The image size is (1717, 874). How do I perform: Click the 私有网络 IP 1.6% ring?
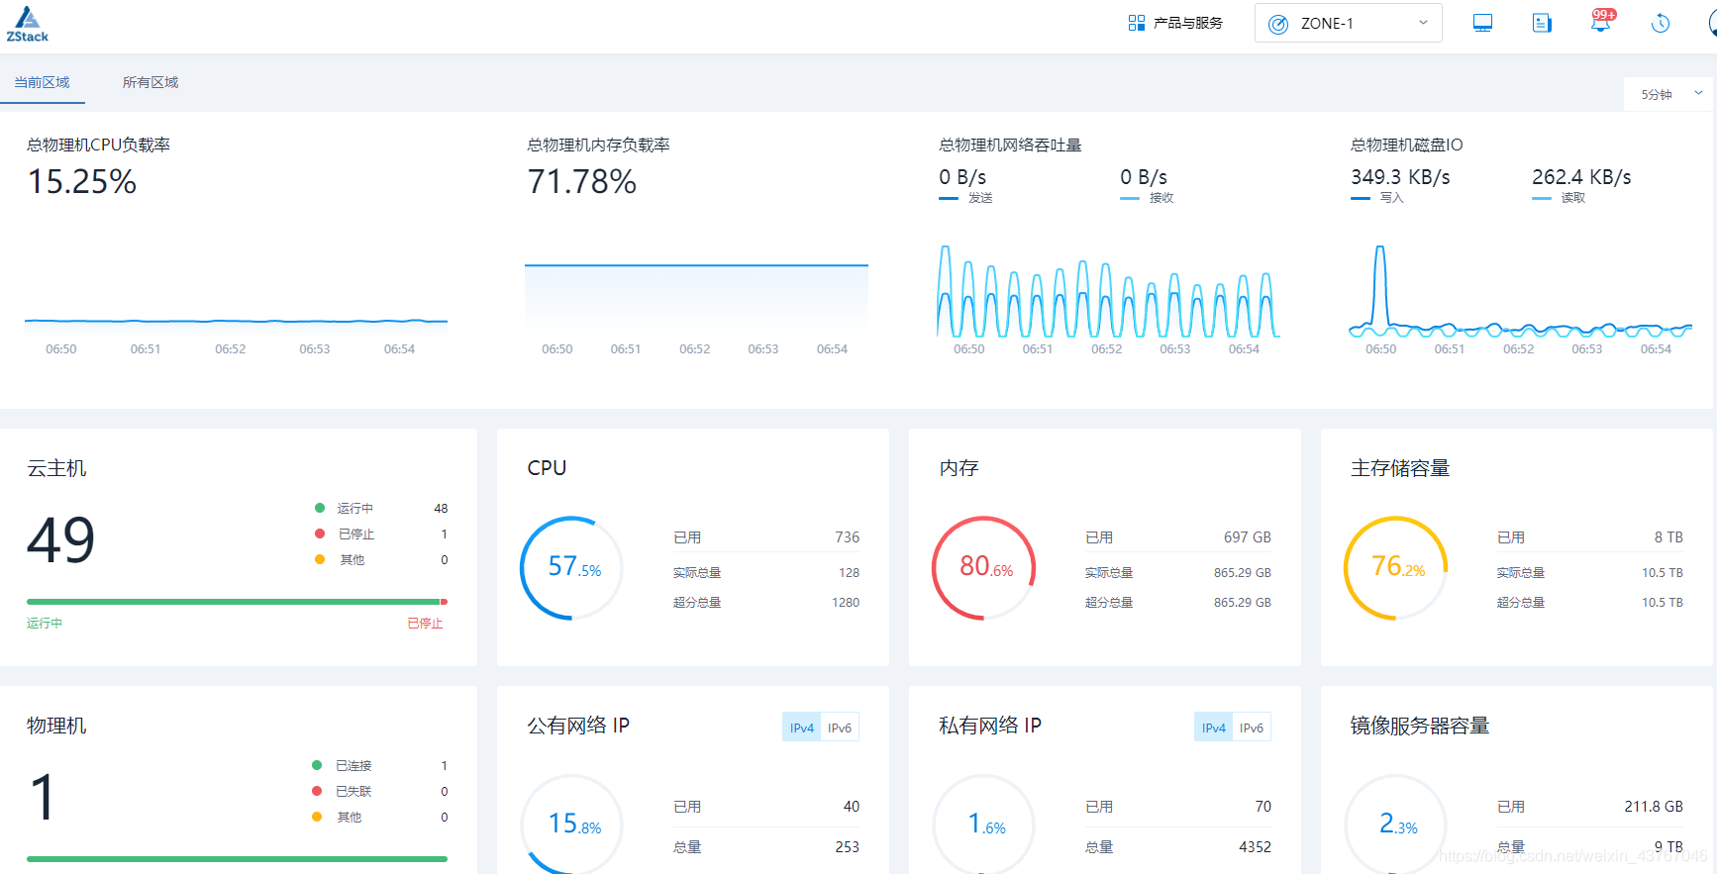[984, 824]
